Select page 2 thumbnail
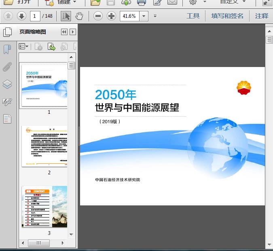The height and width of the screenshot is (251, 273). click(x=44, y=146)
